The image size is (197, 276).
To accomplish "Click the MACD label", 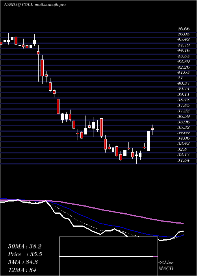I will click(x=166, y=269).
